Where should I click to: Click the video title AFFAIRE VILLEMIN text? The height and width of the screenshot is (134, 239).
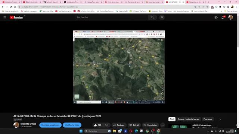pyautogui.click(x=57, y=116)
